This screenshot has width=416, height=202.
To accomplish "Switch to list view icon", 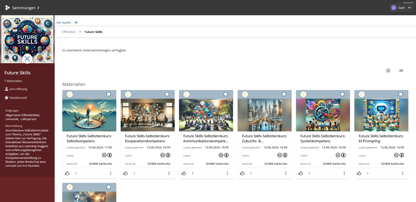I will click(401, 71).
